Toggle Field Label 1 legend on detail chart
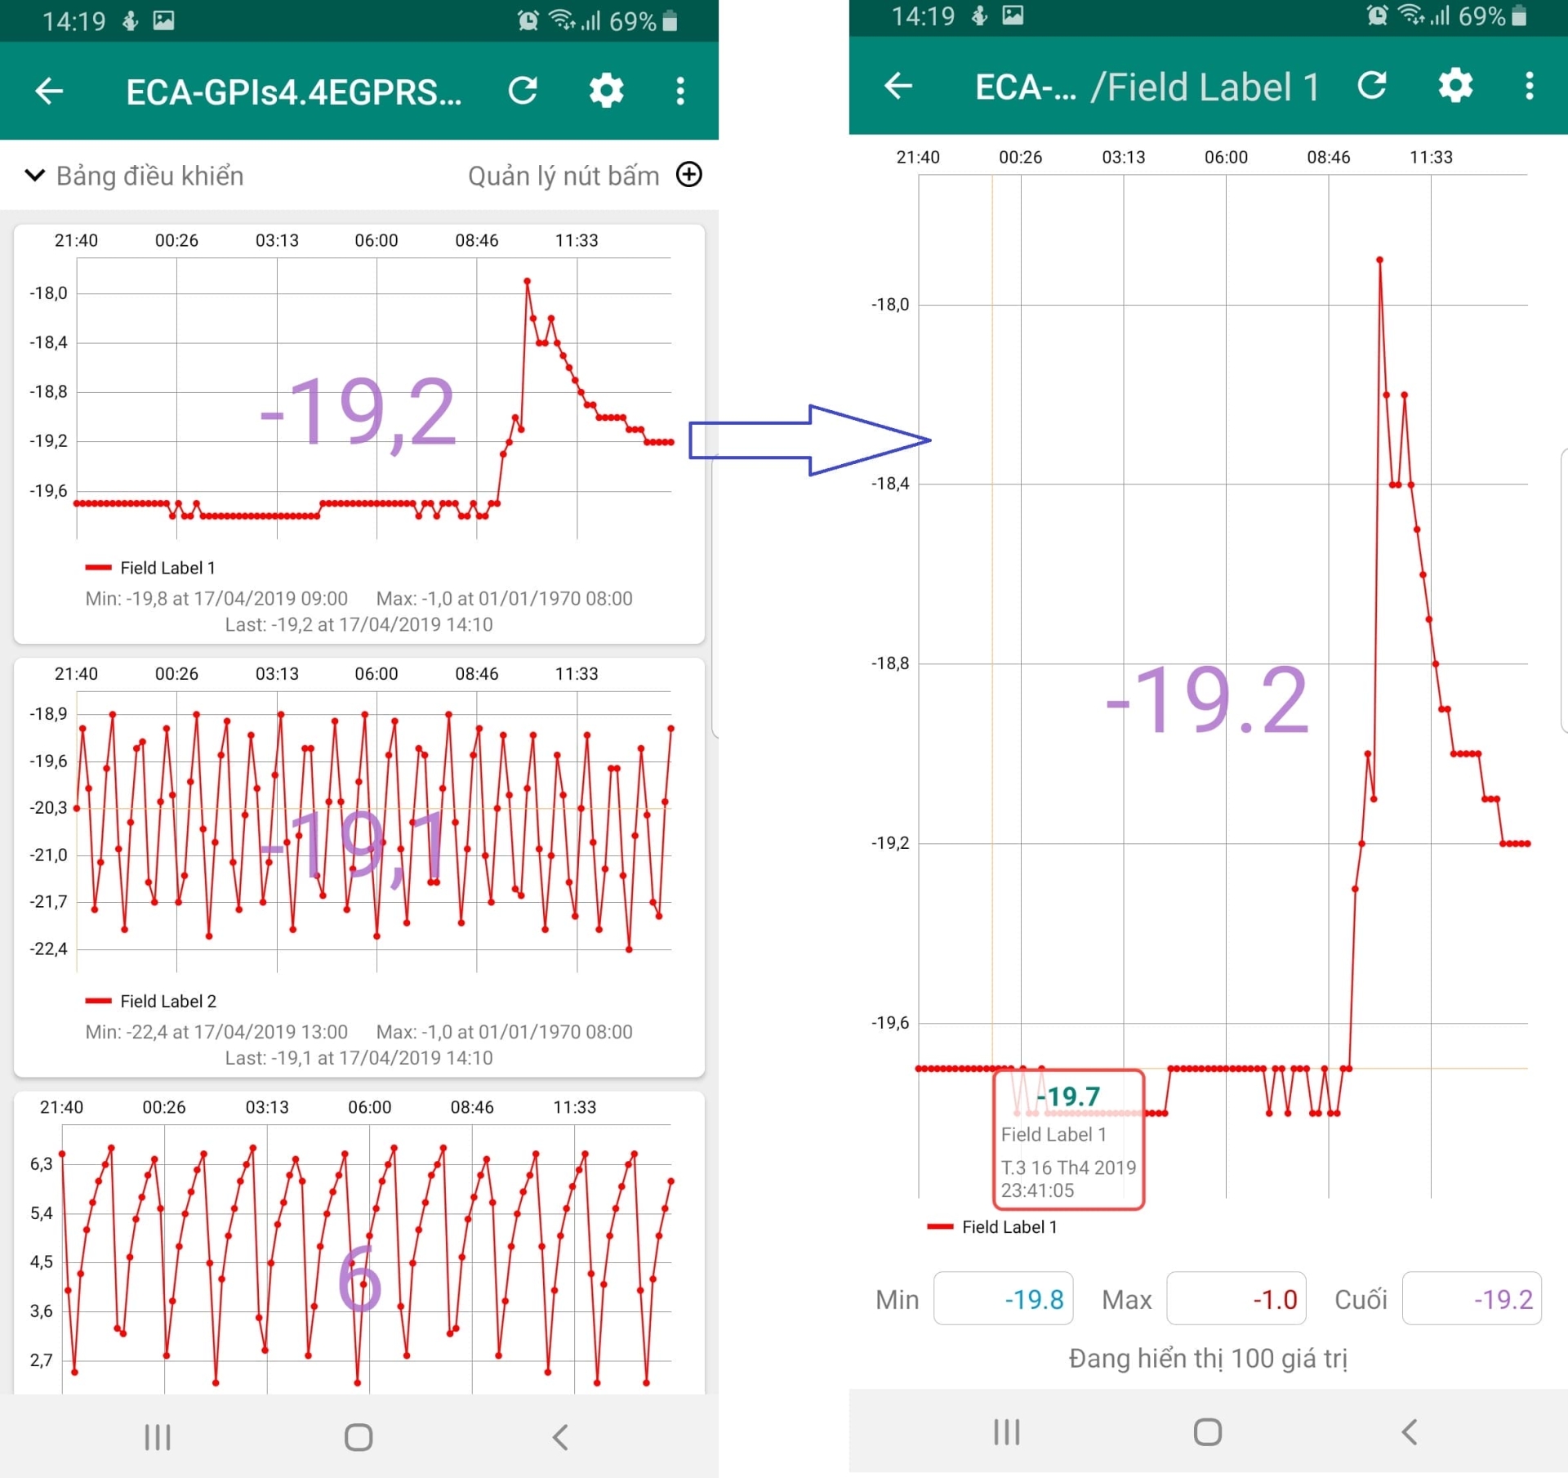Image resolution: width=1568 pixels, height=1478 pixels. coord(993,1226)
